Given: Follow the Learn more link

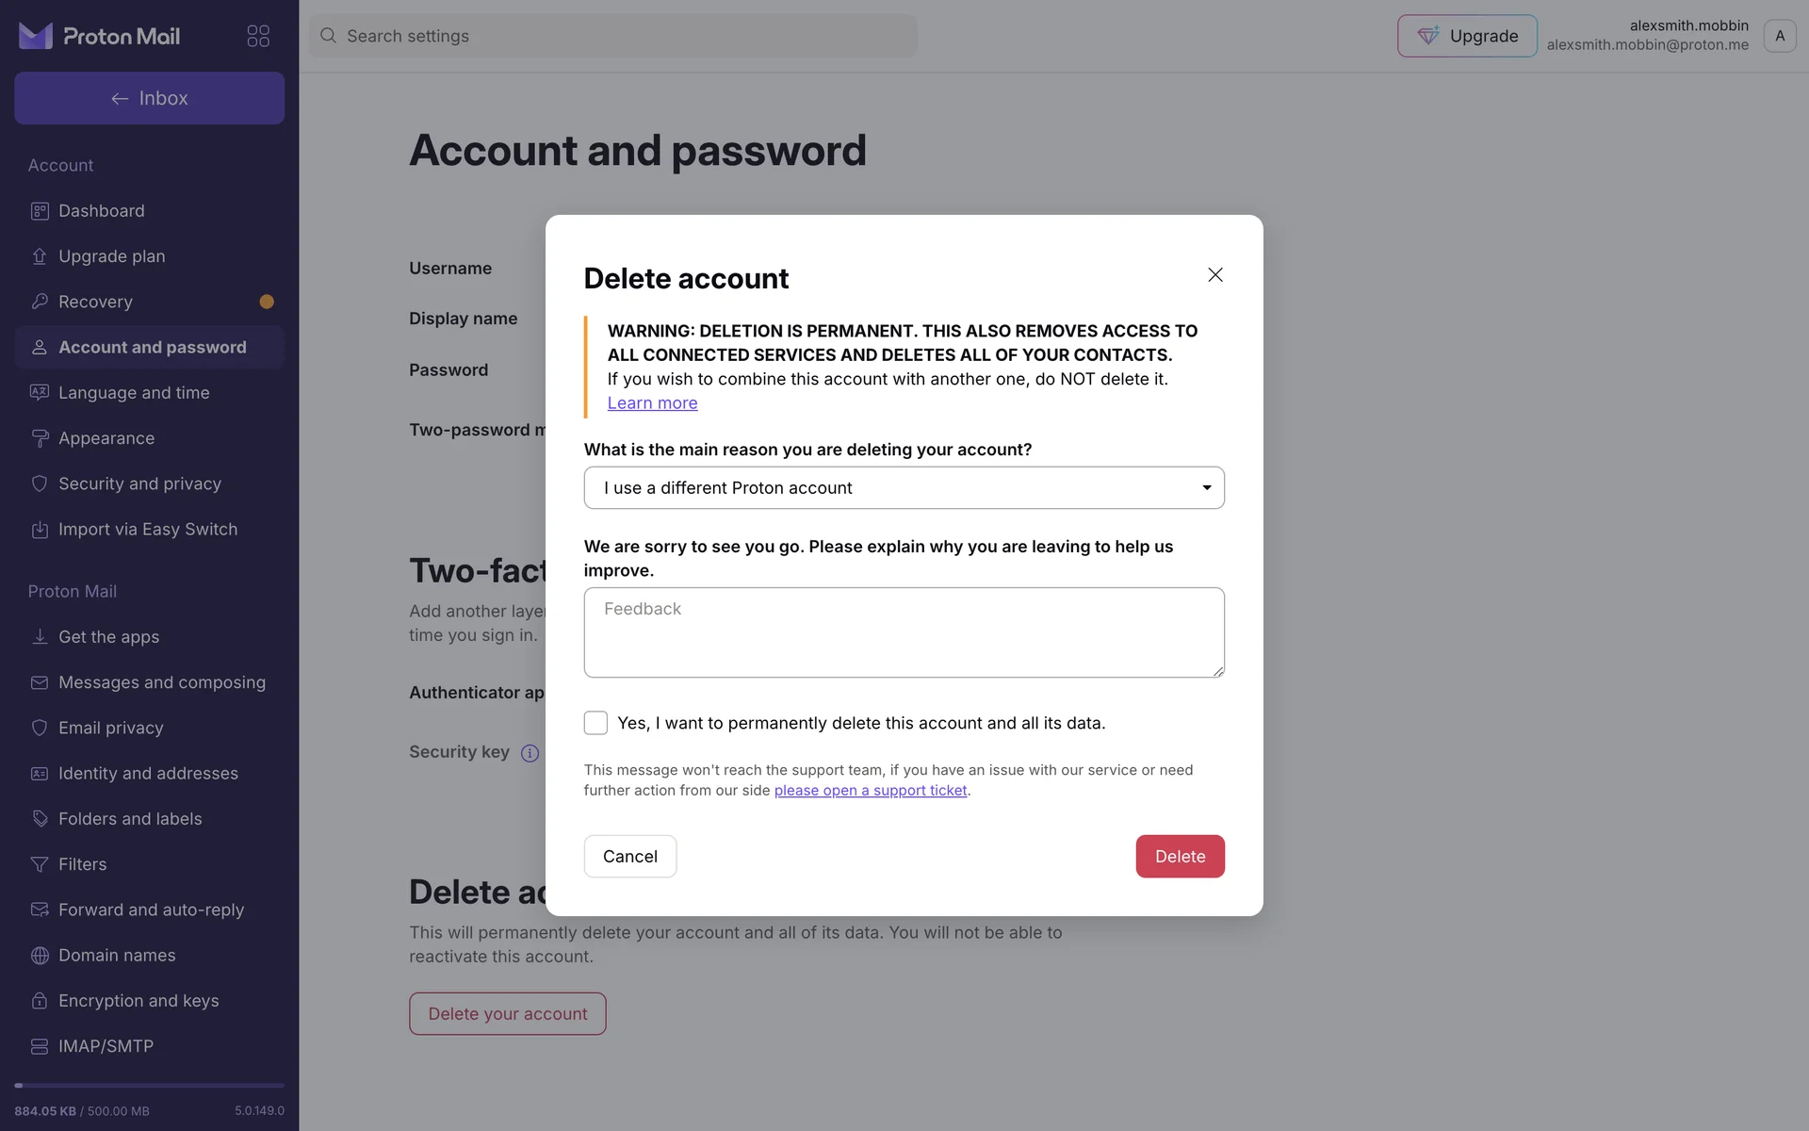Looking at the screenshot, I should 652,403.
